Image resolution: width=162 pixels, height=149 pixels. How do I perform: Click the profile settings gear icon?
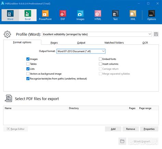tap(7, 34)
